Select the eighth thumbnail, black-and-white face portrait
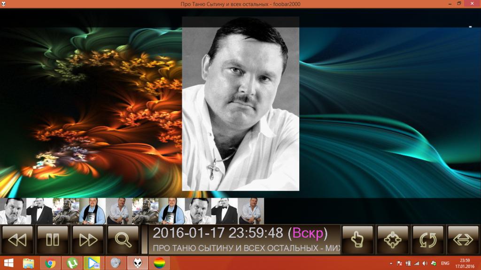 coord(198,211)
